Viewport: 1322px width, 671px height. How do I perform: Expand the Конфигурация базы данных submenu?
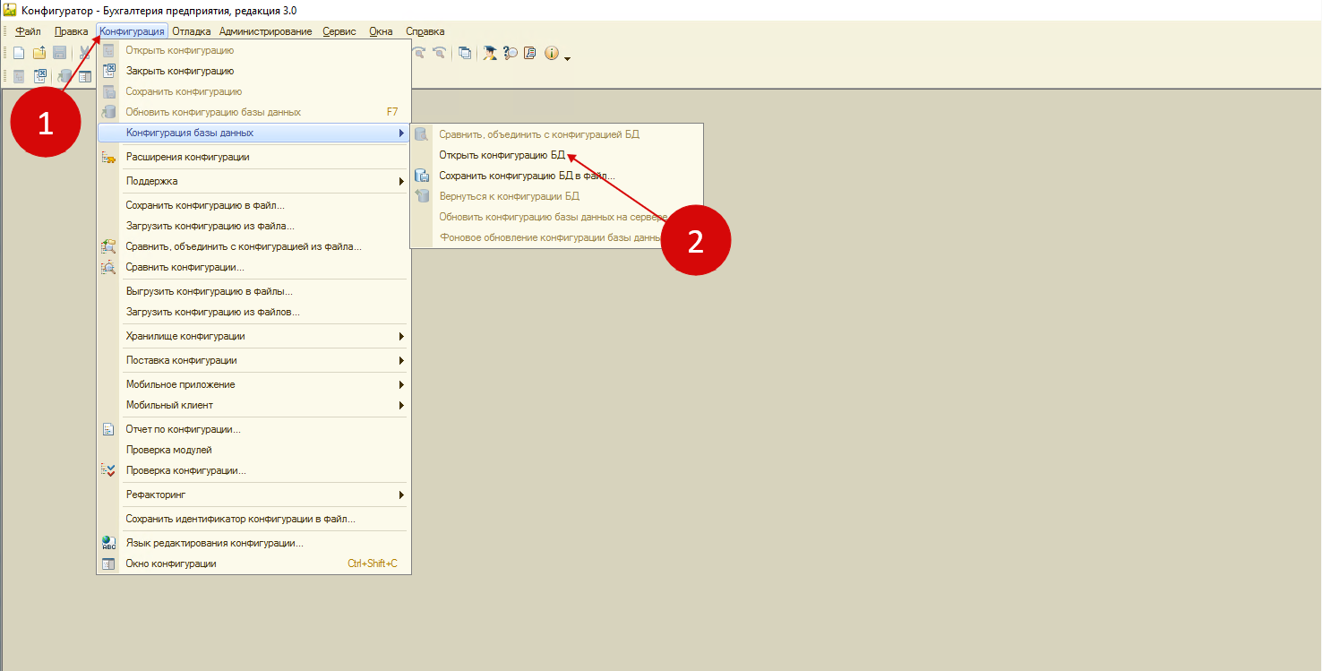(254, 133)
